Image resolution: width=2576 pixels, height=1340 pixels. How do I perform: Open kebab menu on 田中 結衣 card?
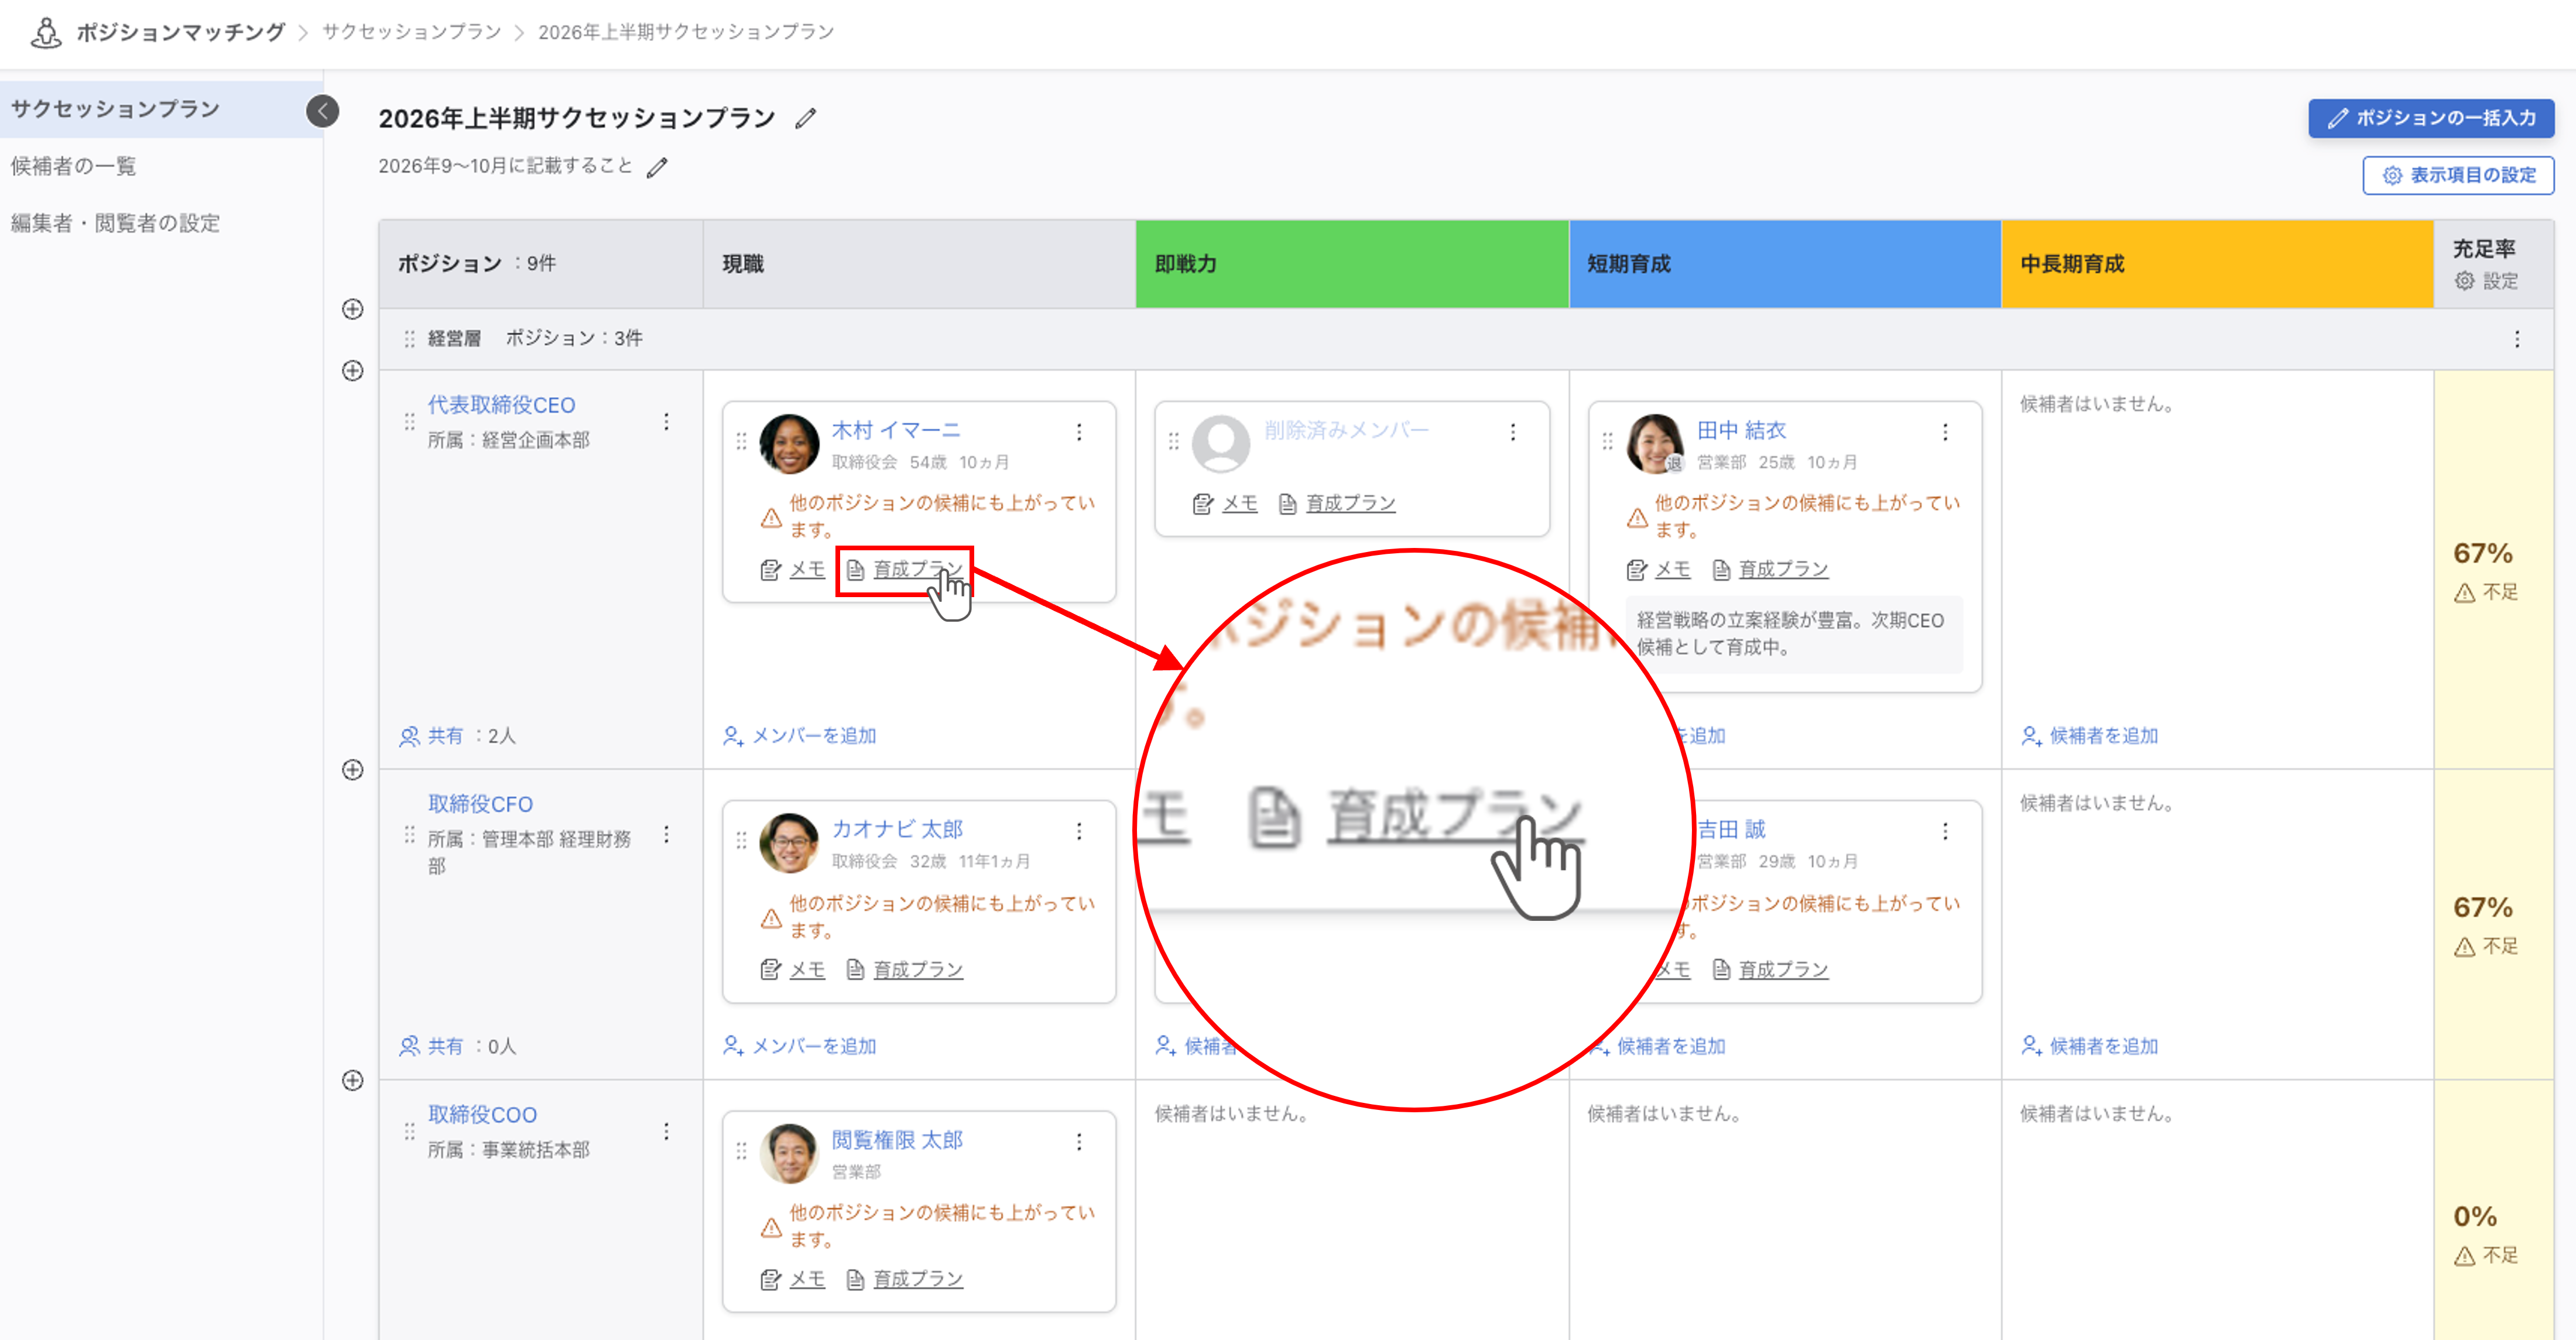[x=1945, y=432]
